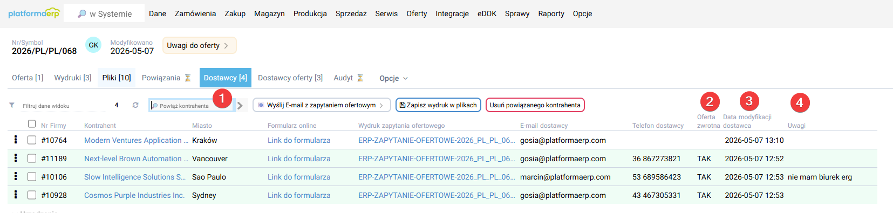Refresh the view with the reload icon

pyautogui.click(x=135, y=105)
